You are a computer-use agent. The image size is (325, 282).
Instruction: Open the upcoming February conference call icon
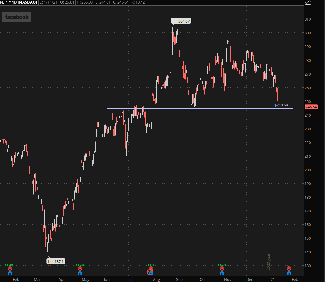point(289,269)
